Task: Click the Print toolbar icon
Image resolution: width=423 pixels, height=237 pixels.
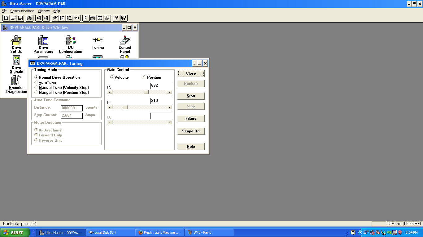Action: pyautogui.click(x=29, y=18)
